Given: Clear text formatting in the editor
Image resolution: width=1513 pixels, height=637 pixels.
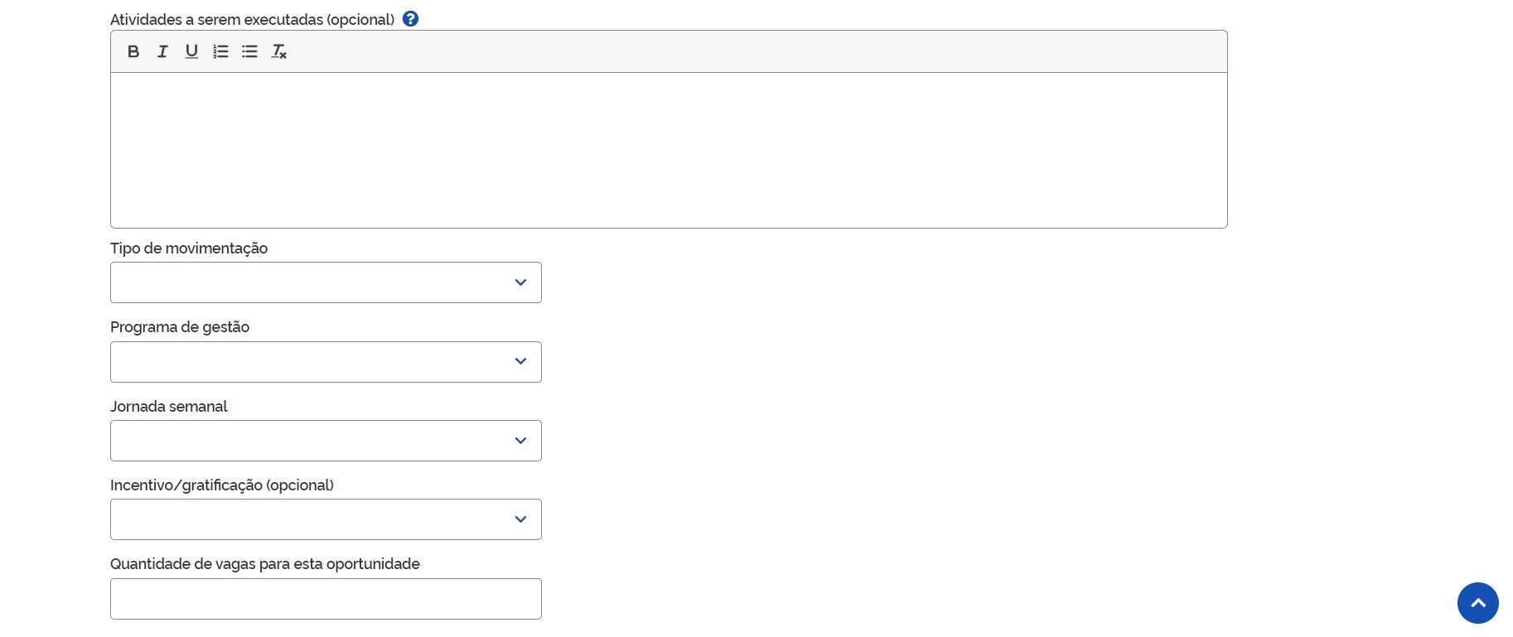Looking at the screenshot, I should pos(279,51).
